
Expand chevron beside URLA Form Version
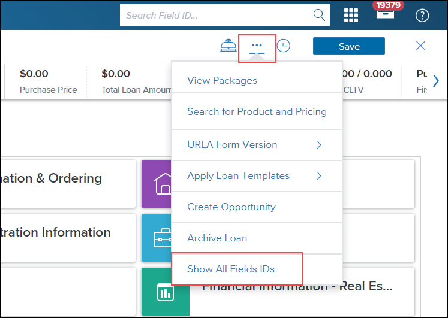coord(319,144)
